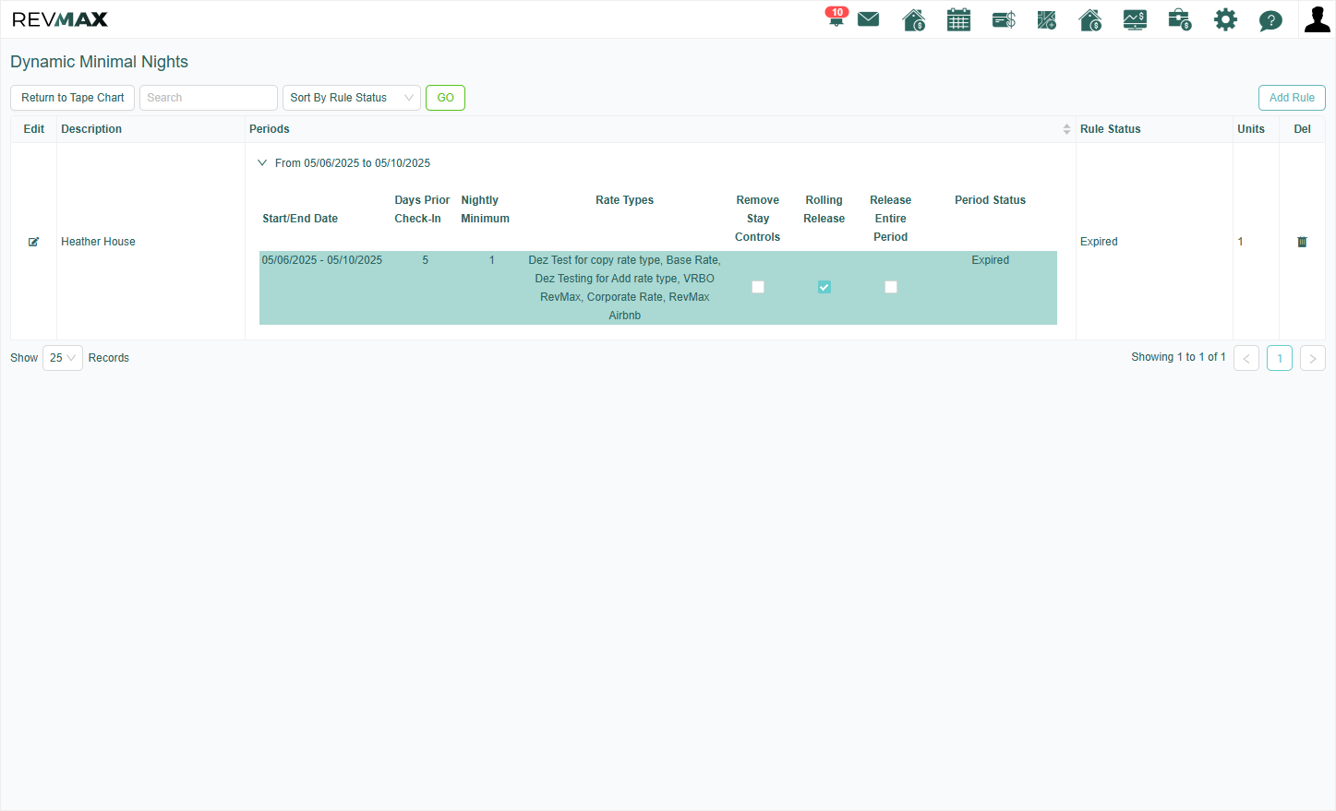Delete the Heather House rule via trash icon
This screenshot has height=811, width=1336.
(x=1302, y=242)
